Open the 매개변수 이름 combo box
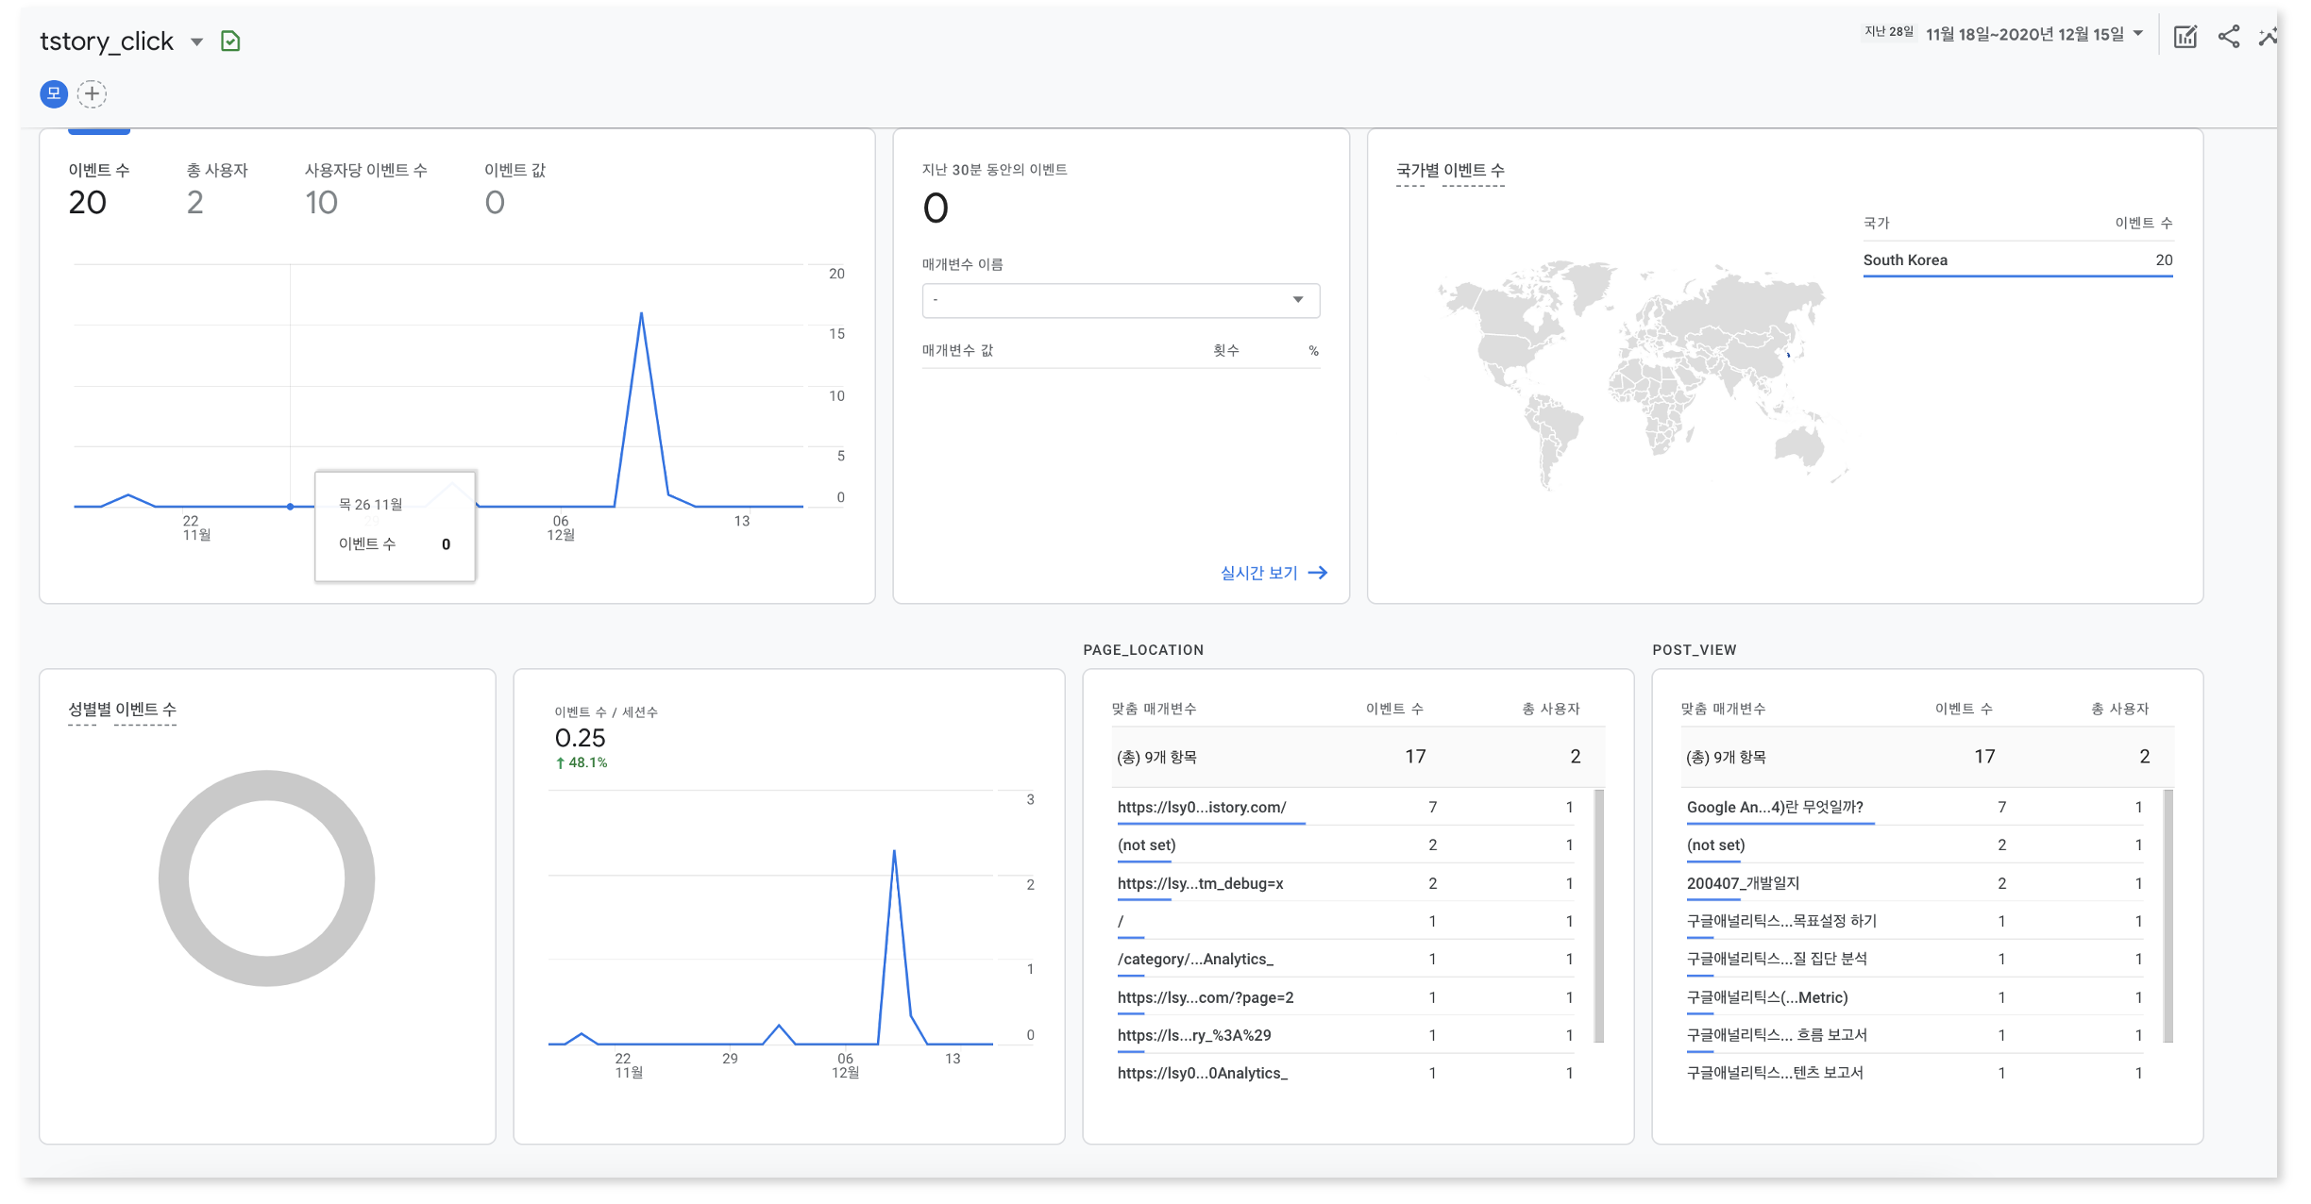 click(x=1121, y=300)
